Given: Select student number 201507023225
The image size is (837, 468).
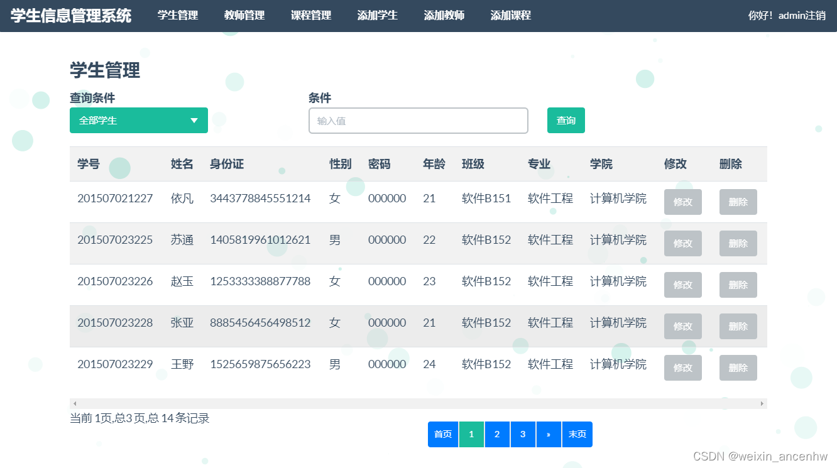Looking at the screenshot, I should (115, 240).
